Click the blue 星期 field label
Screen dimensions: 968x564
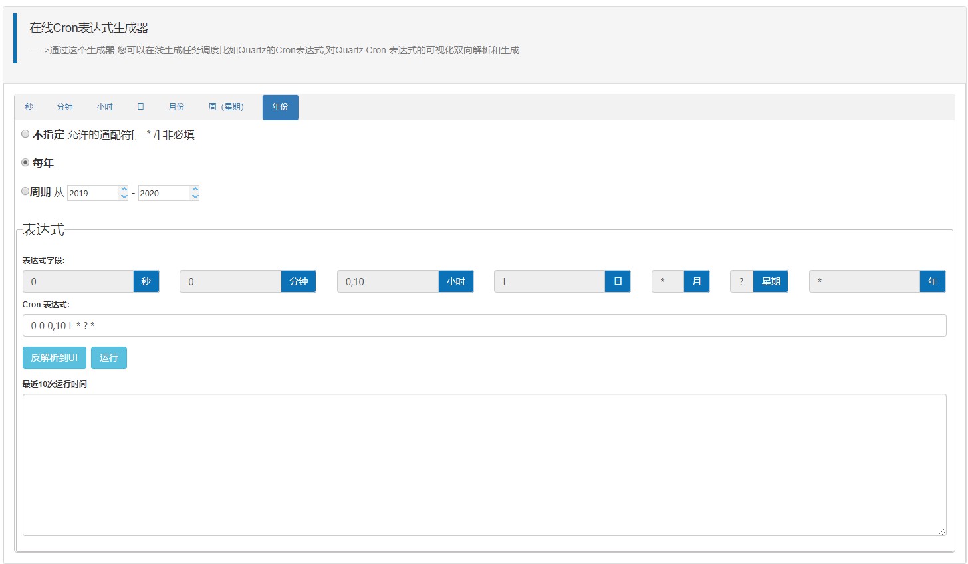pos(771,281)
